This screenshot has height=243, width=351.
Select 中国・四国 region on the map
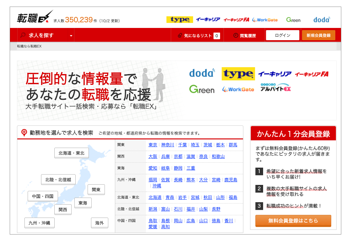(x=43, y=196)
